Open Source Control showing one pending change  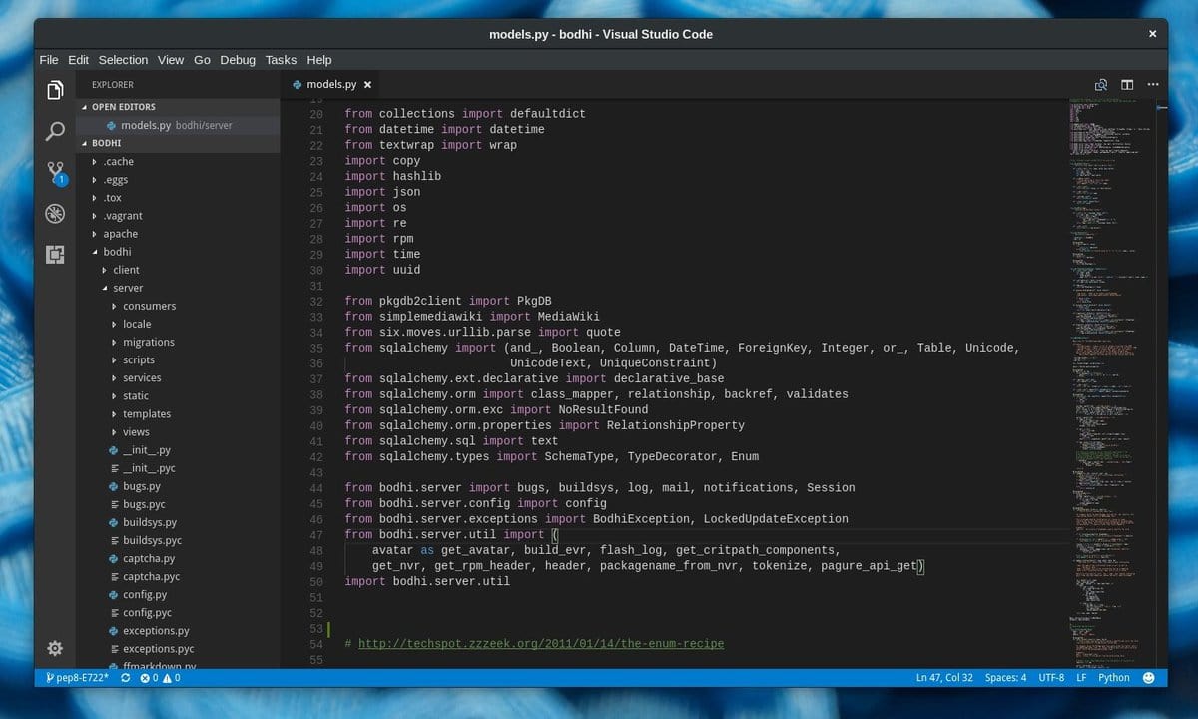point(55,172)
